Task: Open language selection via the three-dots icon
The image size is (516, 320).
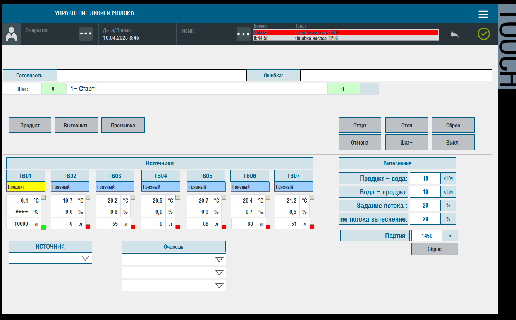Action: point(243,34)
